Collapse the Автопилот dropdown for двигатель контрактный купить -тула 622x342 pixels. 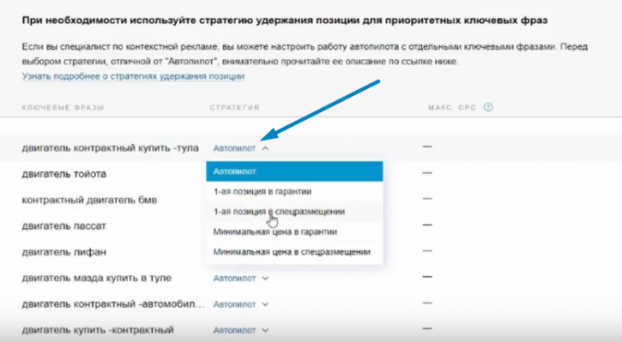(241, 148)
